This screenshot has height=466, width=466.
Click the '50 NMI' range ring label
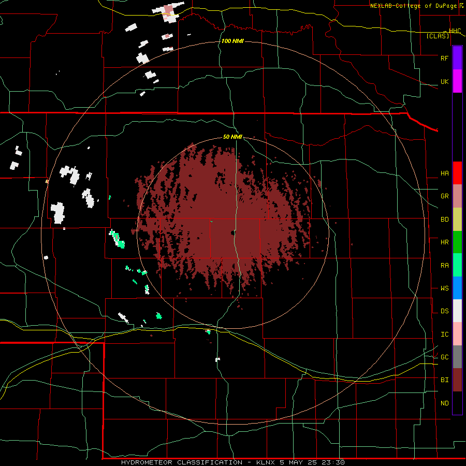232,137
